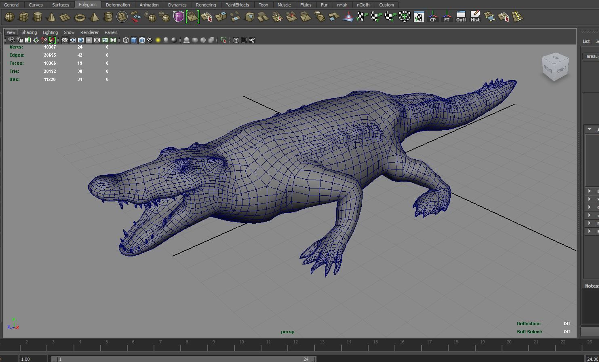The height and width of the screenshot is (362, 599).
Task: Apply Cylindrical Mapping from the shelf
Action: 376,17
